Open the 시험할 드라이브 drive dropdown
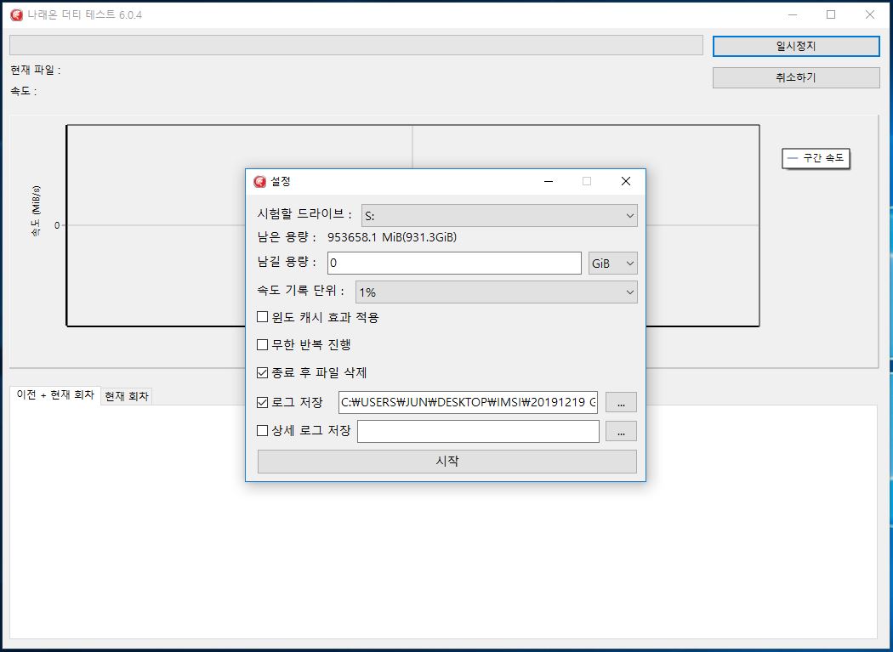893x652 pixels. tap(499, 216)
